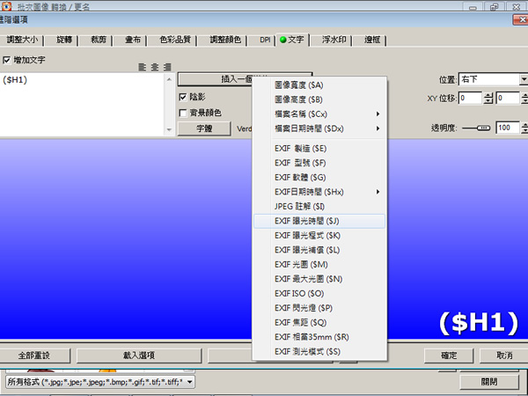Confirm with the 確定 button

[x=449, y=356]
